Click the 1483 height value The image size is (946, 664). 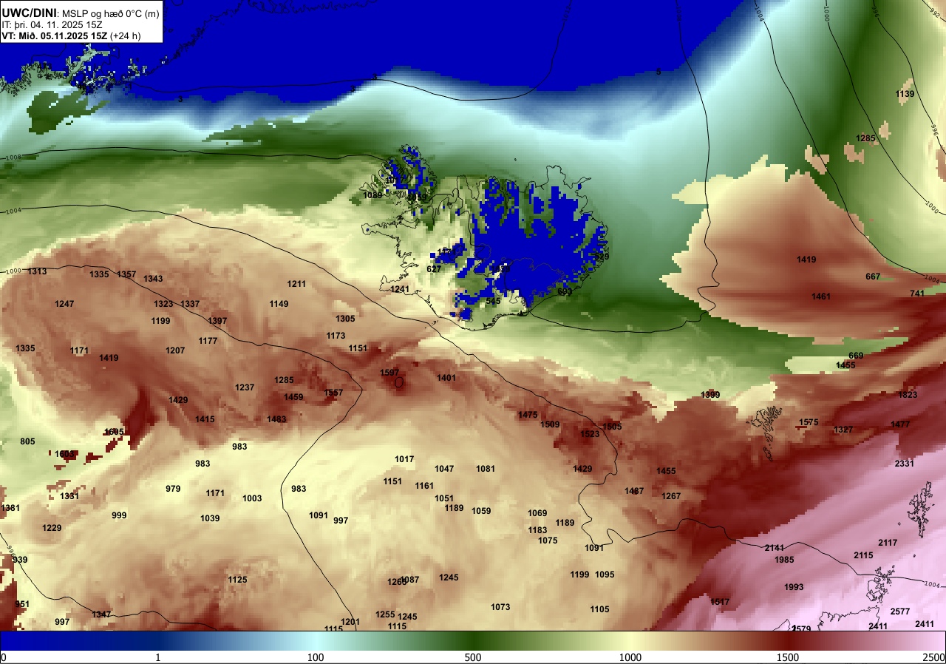click(276, 419)
